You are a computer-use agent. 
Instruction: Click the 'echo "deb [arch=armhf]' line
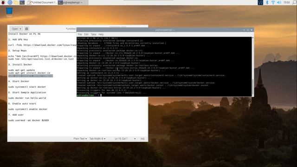(42, 56)
